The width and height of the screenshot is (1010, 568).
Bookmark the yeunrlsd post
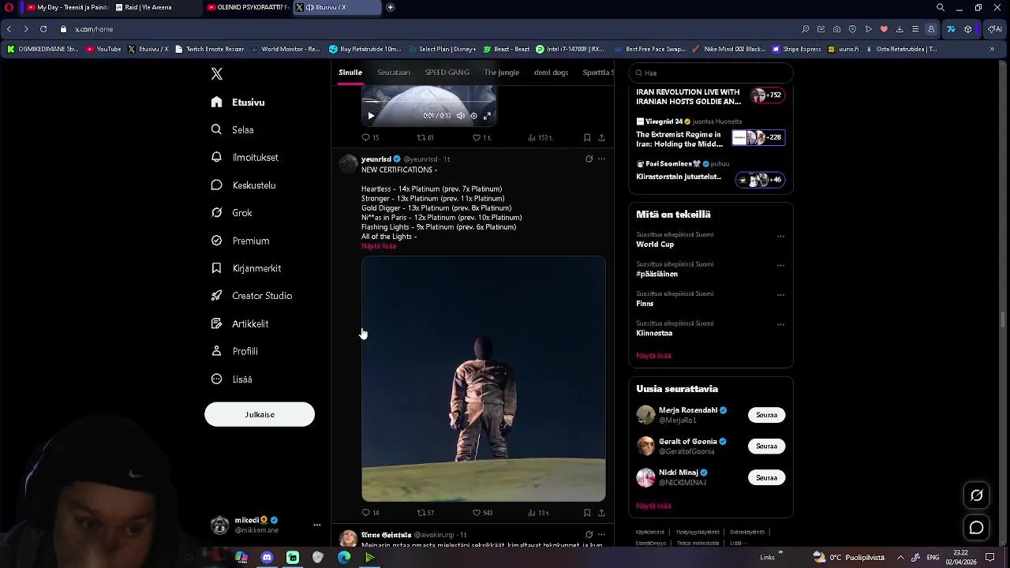(x=587, y=513)
